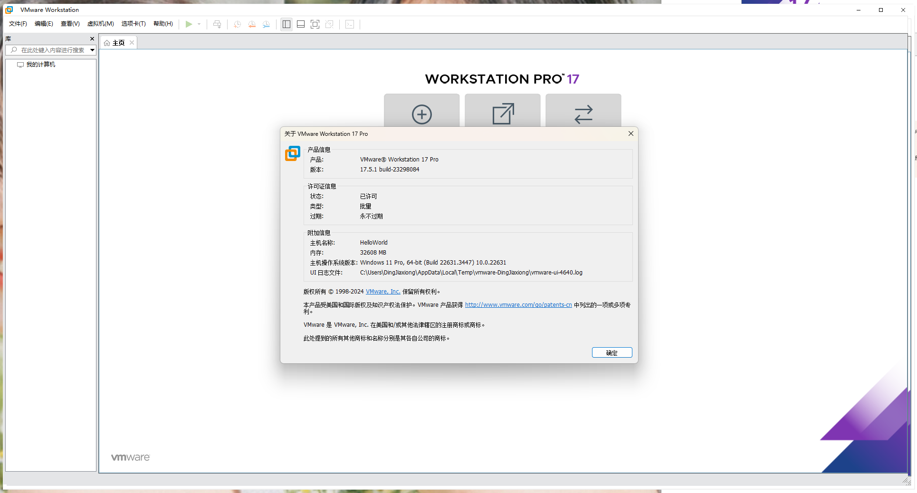Click the hostname value HelloWorld
Viewport: 917px width, 493px height.
pos(374,243)
